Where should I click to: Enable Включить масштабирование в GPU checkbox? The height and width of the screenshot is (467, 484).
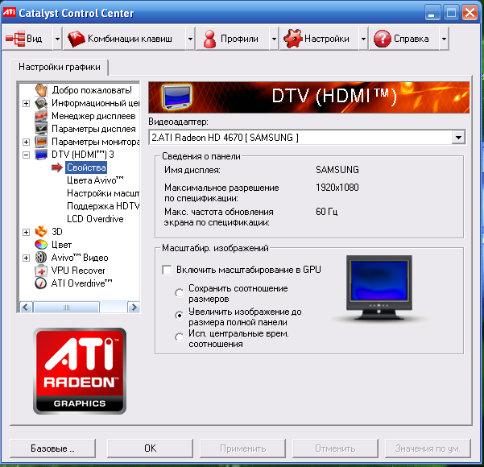click(x=167, y=270)
